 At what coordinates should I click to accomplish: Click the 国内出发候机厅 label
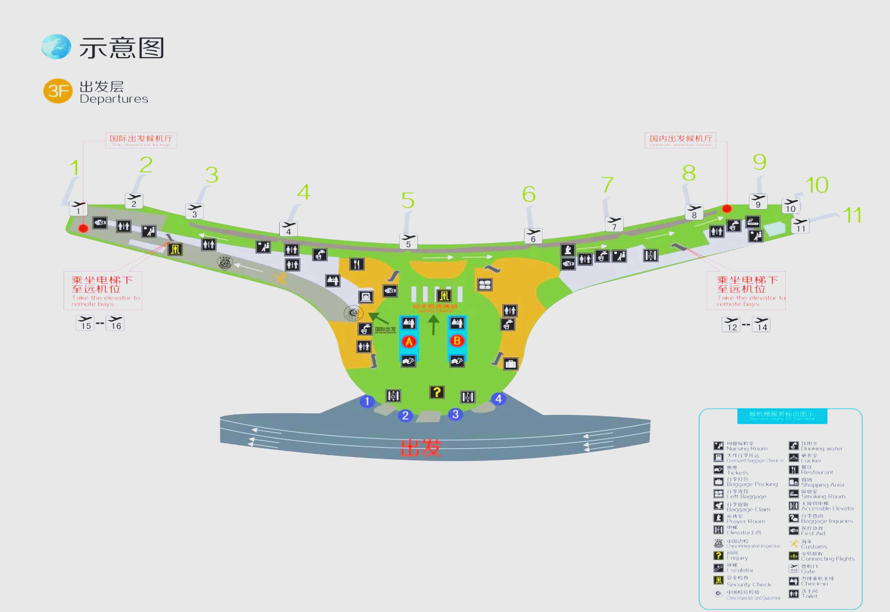681,140
